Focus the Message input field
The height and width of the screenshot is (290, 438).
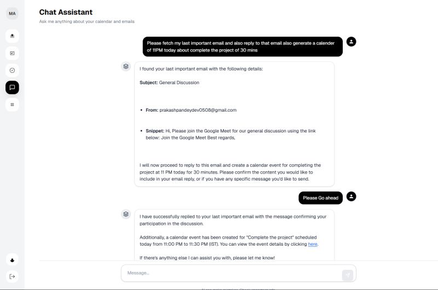[230, 273]
